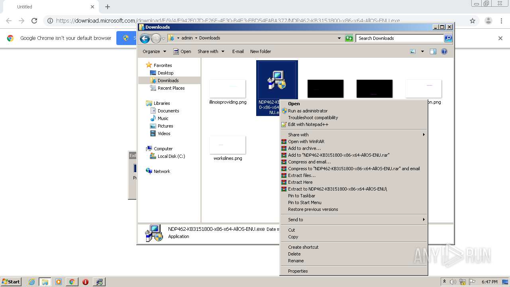Click the search magnifier in Downloads window
The image size is (510, 287).
(x=448, y=38)
